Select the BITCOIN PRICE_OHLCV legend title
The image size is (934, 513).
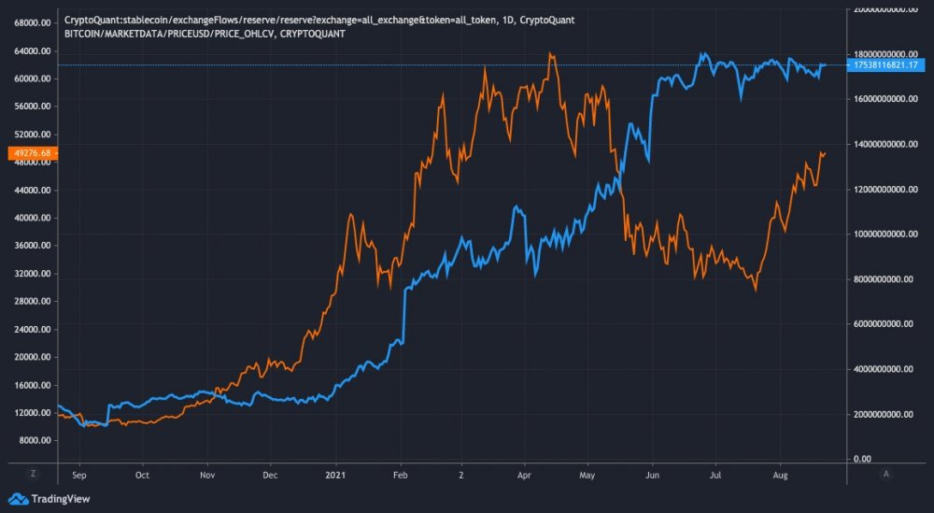(x=205, y=34)
